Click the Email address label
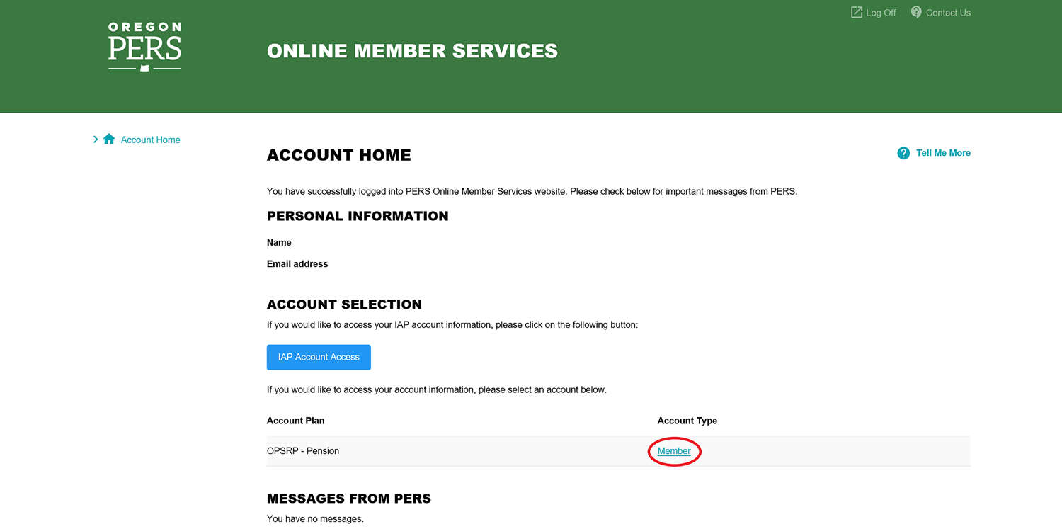Image resolution: width=1062 pixels, height=529 pixels. [x=297, y=264]
